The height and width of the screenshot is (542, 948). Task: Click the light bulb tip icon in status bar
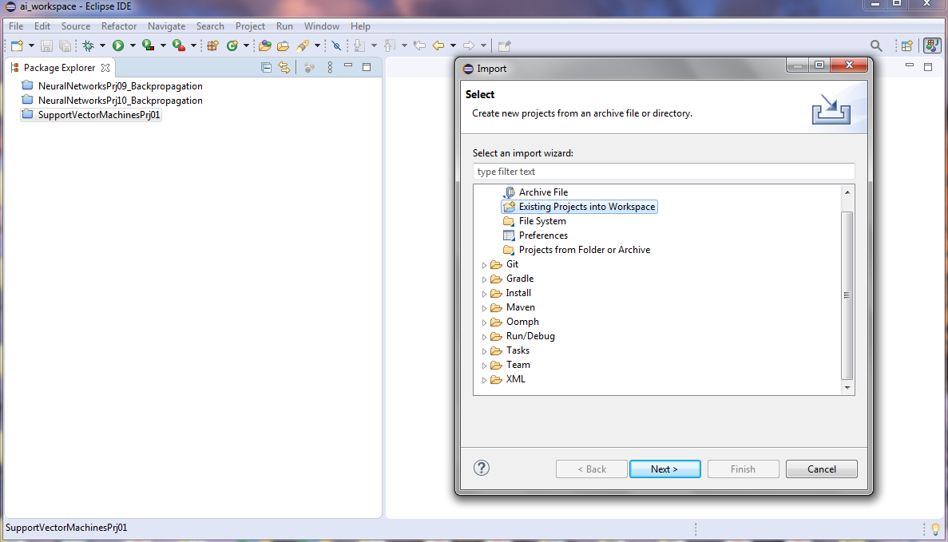(935, 529)
